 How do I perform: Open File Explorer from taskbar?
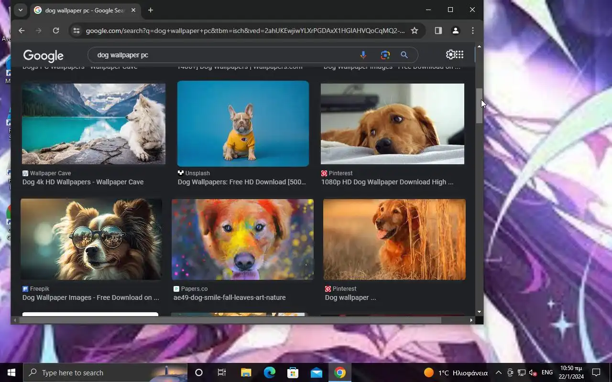click(246, 372)
